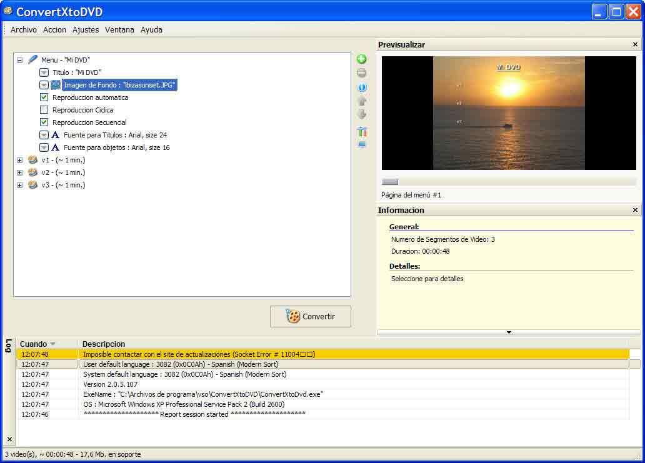Screen dimensions: 645x463
Task: Click the move up arrow icon
Action: 362,101
